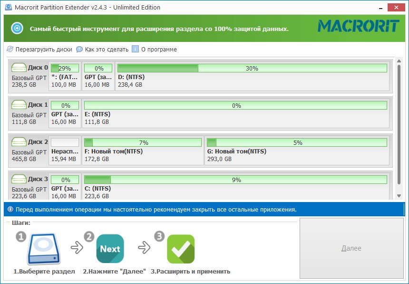Click the 'О программе' info icon

(135, 49)
